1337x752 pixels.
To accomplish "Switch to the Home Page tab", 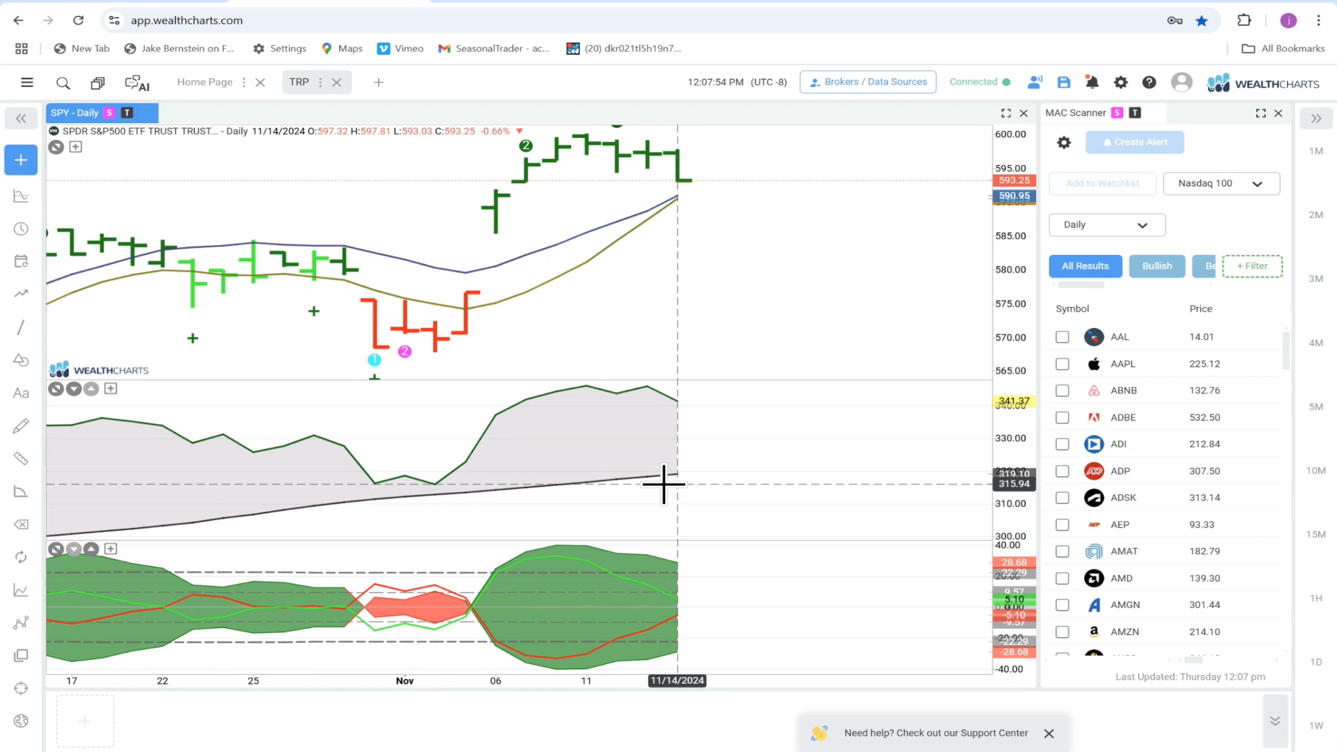I will click(x=205, y=82).
